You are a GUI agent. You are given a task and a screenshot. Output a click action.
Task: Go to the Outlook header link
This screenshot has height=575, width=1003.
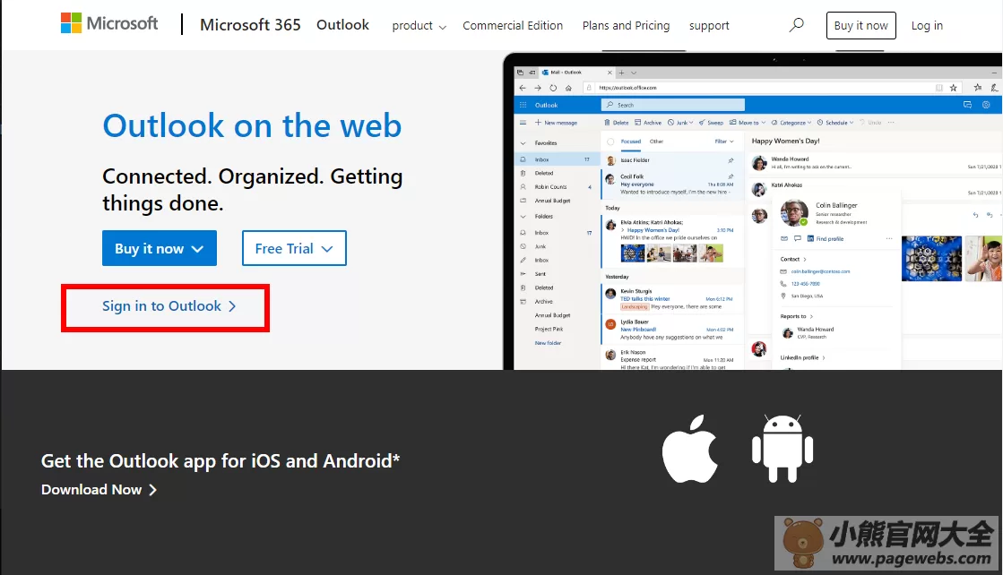tap(343, 25)
